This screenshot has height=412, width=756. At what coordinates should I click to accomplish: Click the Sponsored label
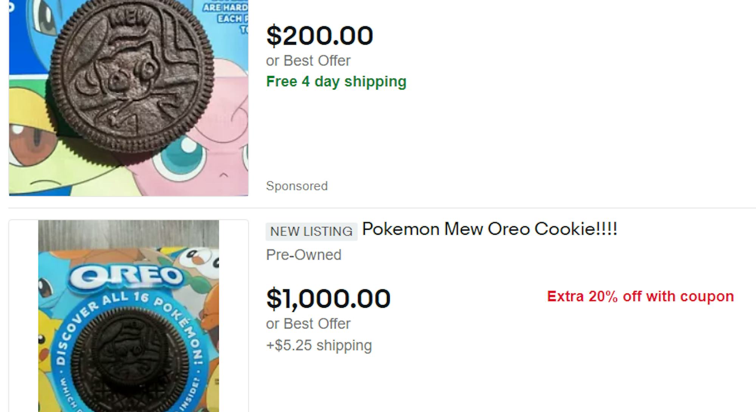click(297, 186)
